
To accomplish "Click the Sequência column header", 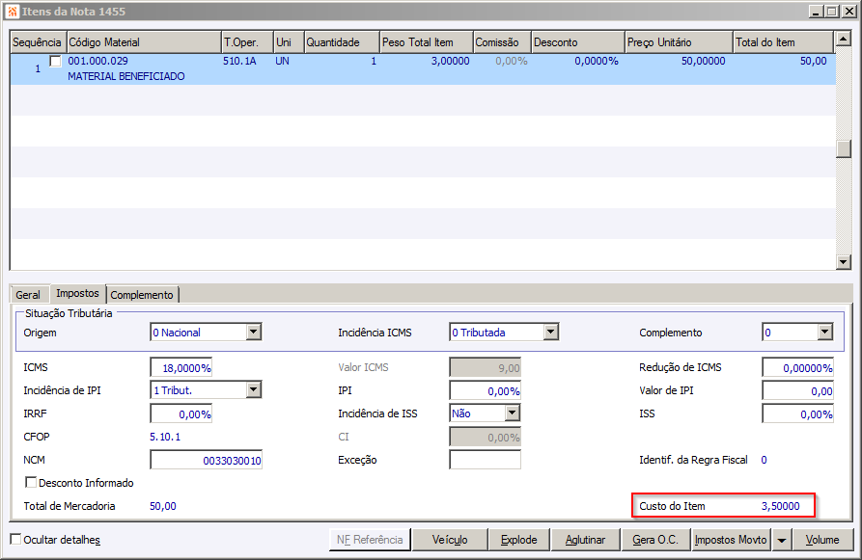I will (x=38, y=42).
